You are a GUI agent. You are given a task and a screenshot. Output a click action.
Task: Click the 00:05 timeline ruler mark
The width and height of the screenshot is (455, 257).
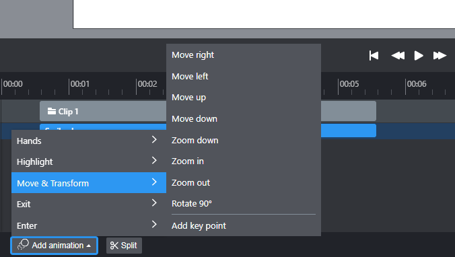tap(349, 84)
